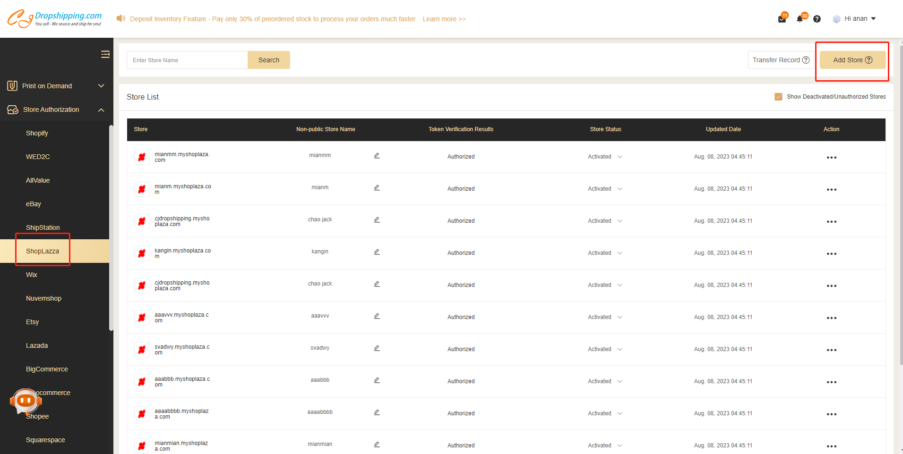
Task: Follow the Learn more link
Action: [x=444, y=19]
